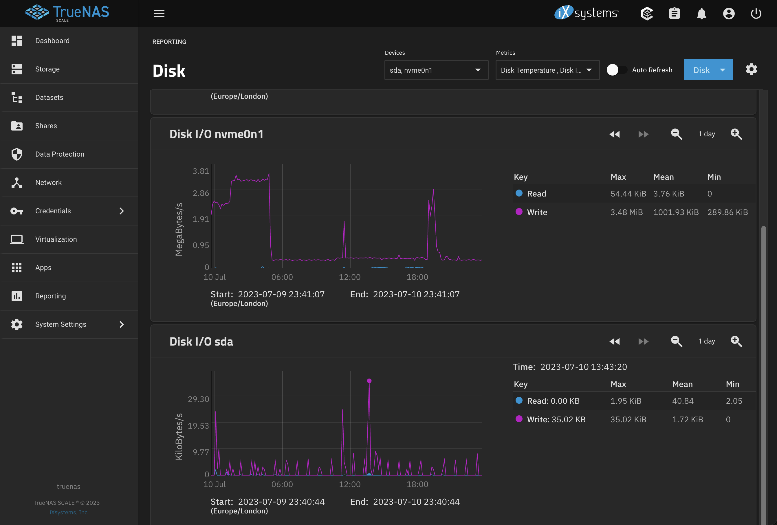The width and height of the screenshot is (777, 525).
Task: Click the hamburger menu icon
Action: click(159, 14)
